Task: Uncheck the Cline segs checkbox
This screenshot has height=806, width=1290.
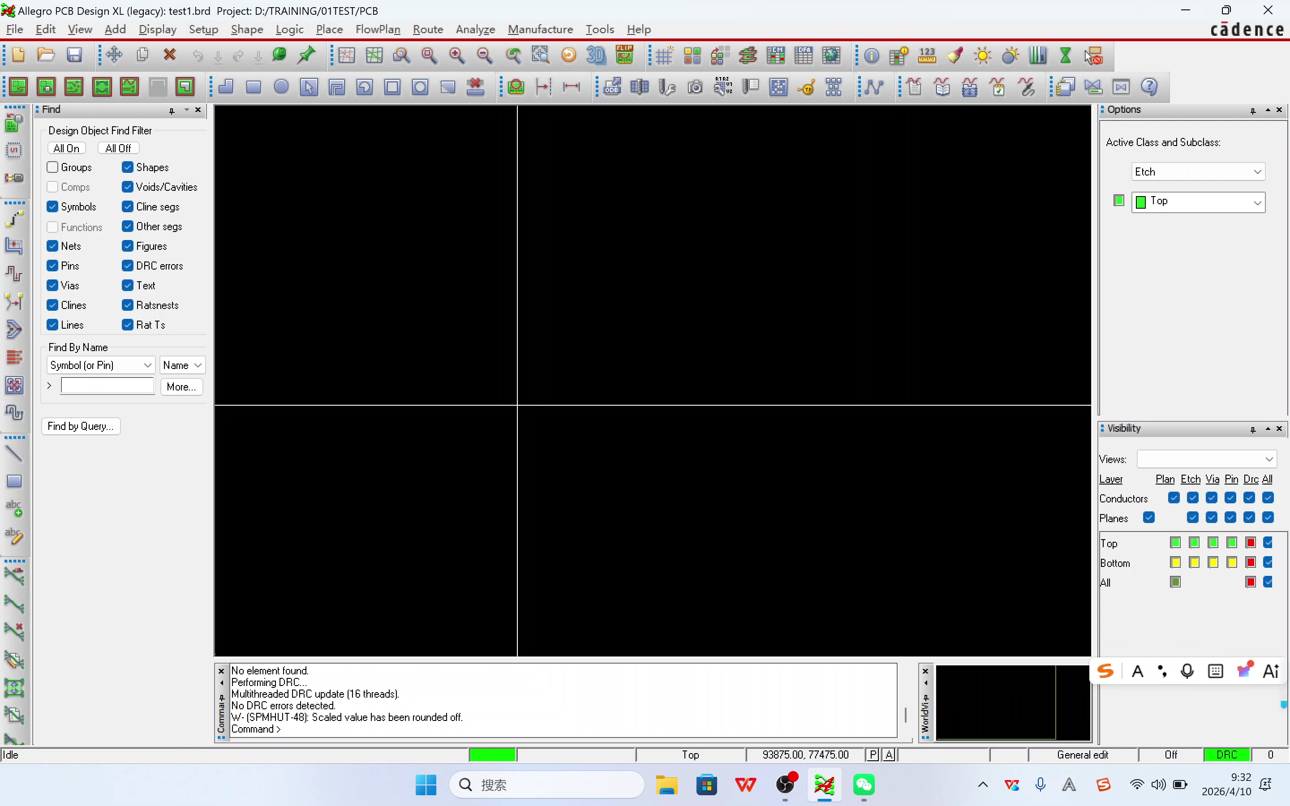Action: point(127,206)
